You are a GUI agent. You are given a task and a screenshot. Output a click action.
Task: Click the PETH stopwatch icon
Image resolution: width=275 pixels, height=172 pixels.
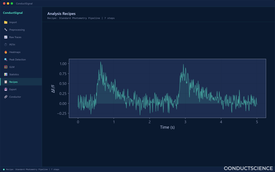pyautogui.click(x=6, y=45)
